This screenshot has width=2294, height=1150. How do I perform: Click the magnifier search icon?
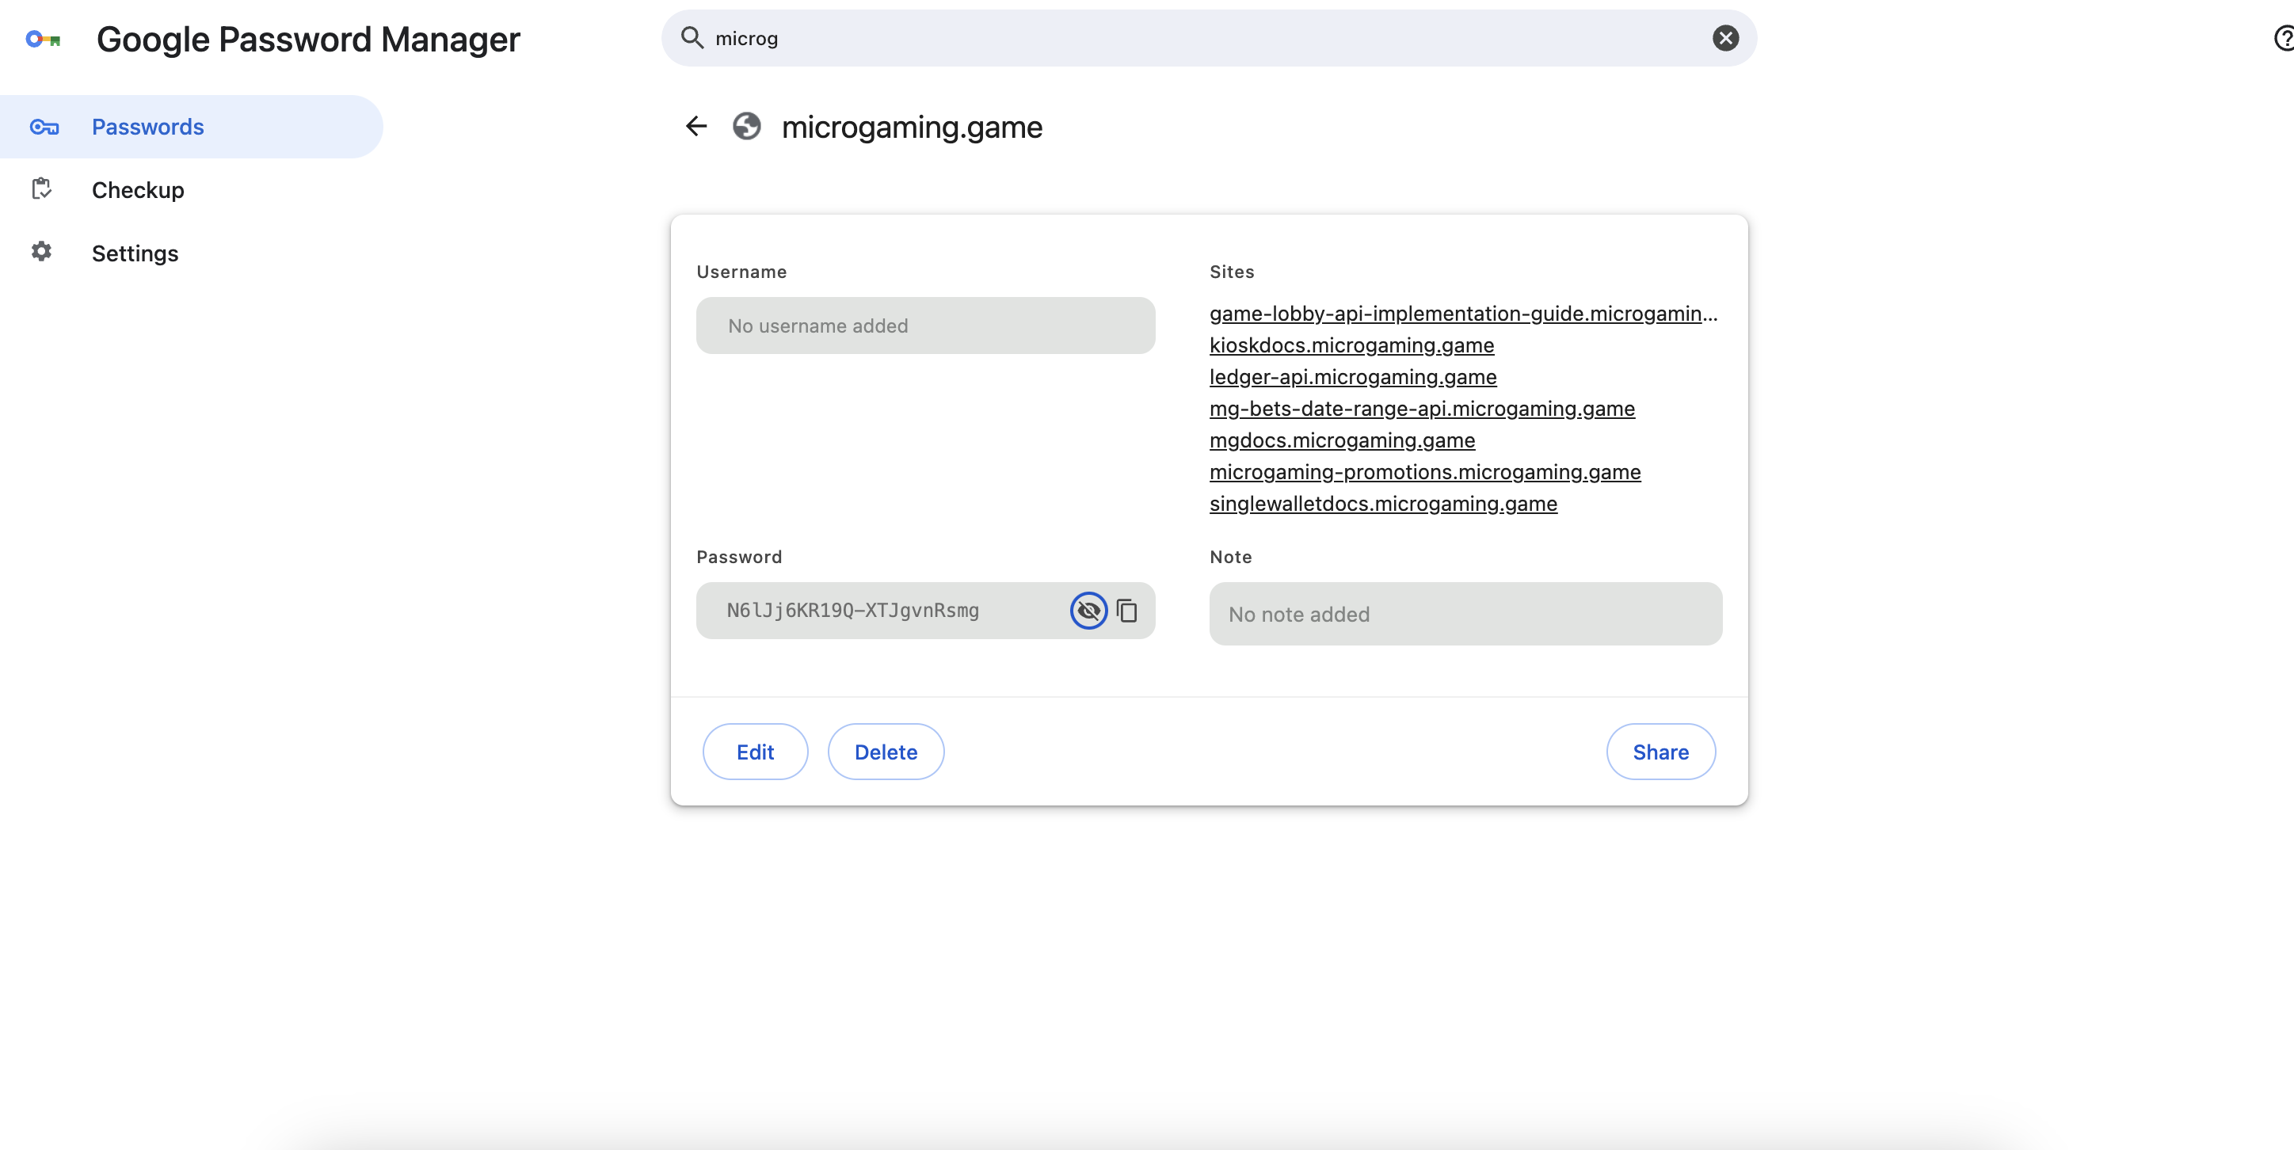point(692,38)
